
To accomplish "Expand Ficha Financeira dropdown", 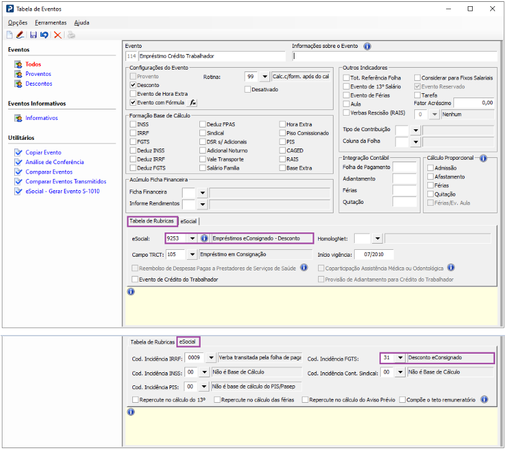I will click(202, 193).
